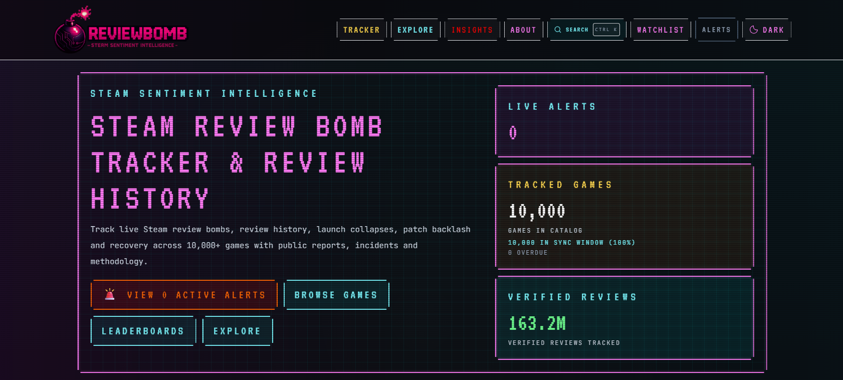The height and width of the screenshot is (380, 843).
Task: Click the 'Steam Review Bomb Tracker' main title
Action: pos(237,162)
